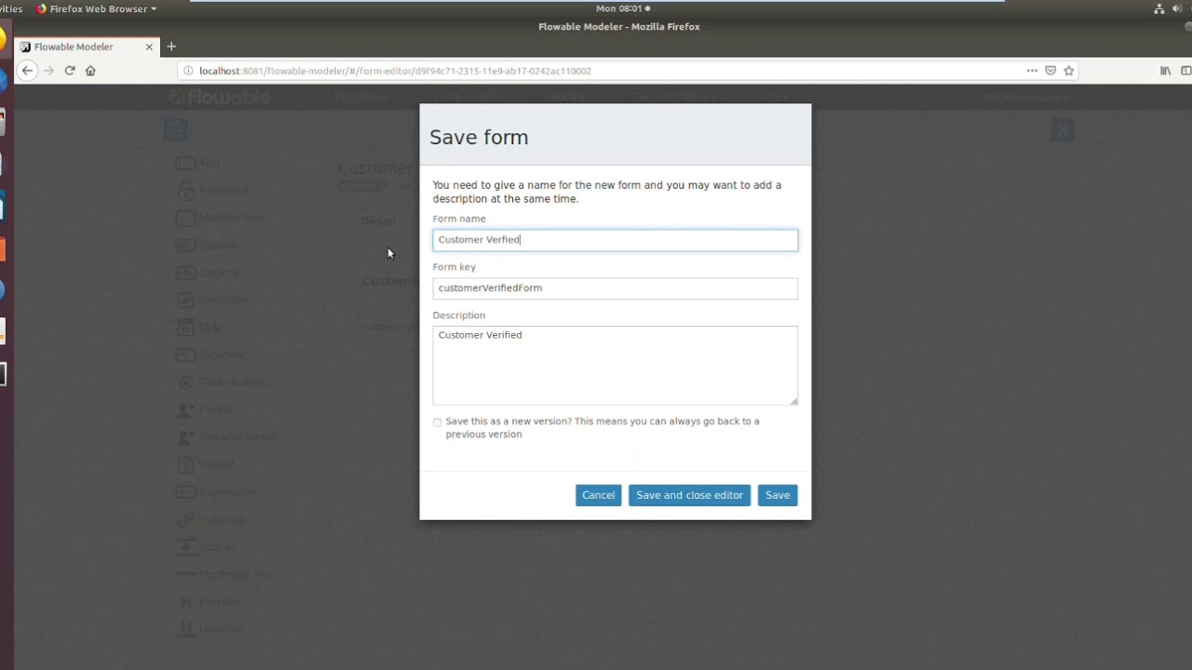Open the clock showing Mon 08:01
Image resolution: width=1192 pixels, height=670 pixels.
tap(622, 8)
